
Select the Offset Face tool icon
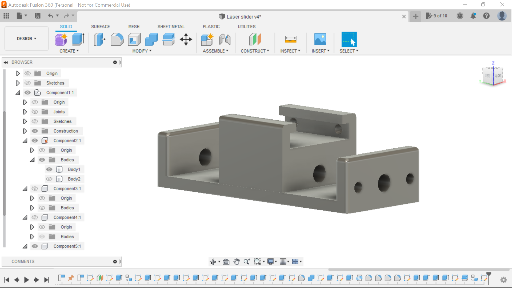coord(169,39)
